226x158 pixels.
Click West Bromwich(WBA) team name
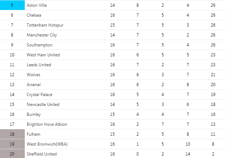[47, 144]
